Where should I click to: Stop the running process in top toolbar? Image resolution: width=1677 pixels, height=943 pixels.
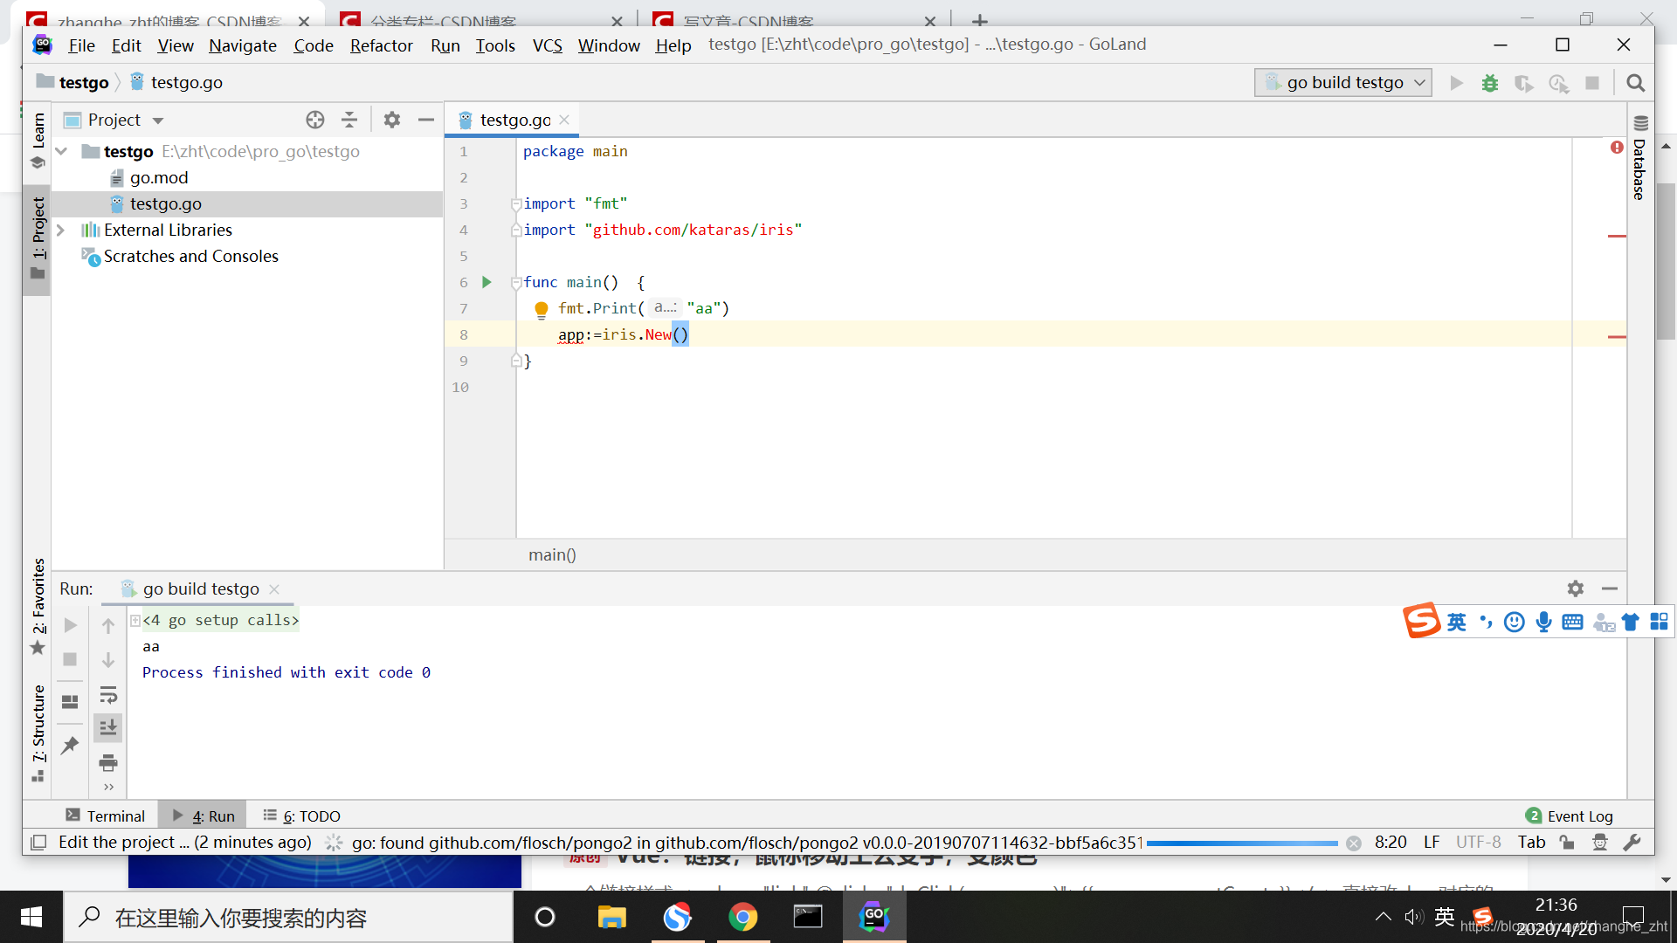(1592, 83)
